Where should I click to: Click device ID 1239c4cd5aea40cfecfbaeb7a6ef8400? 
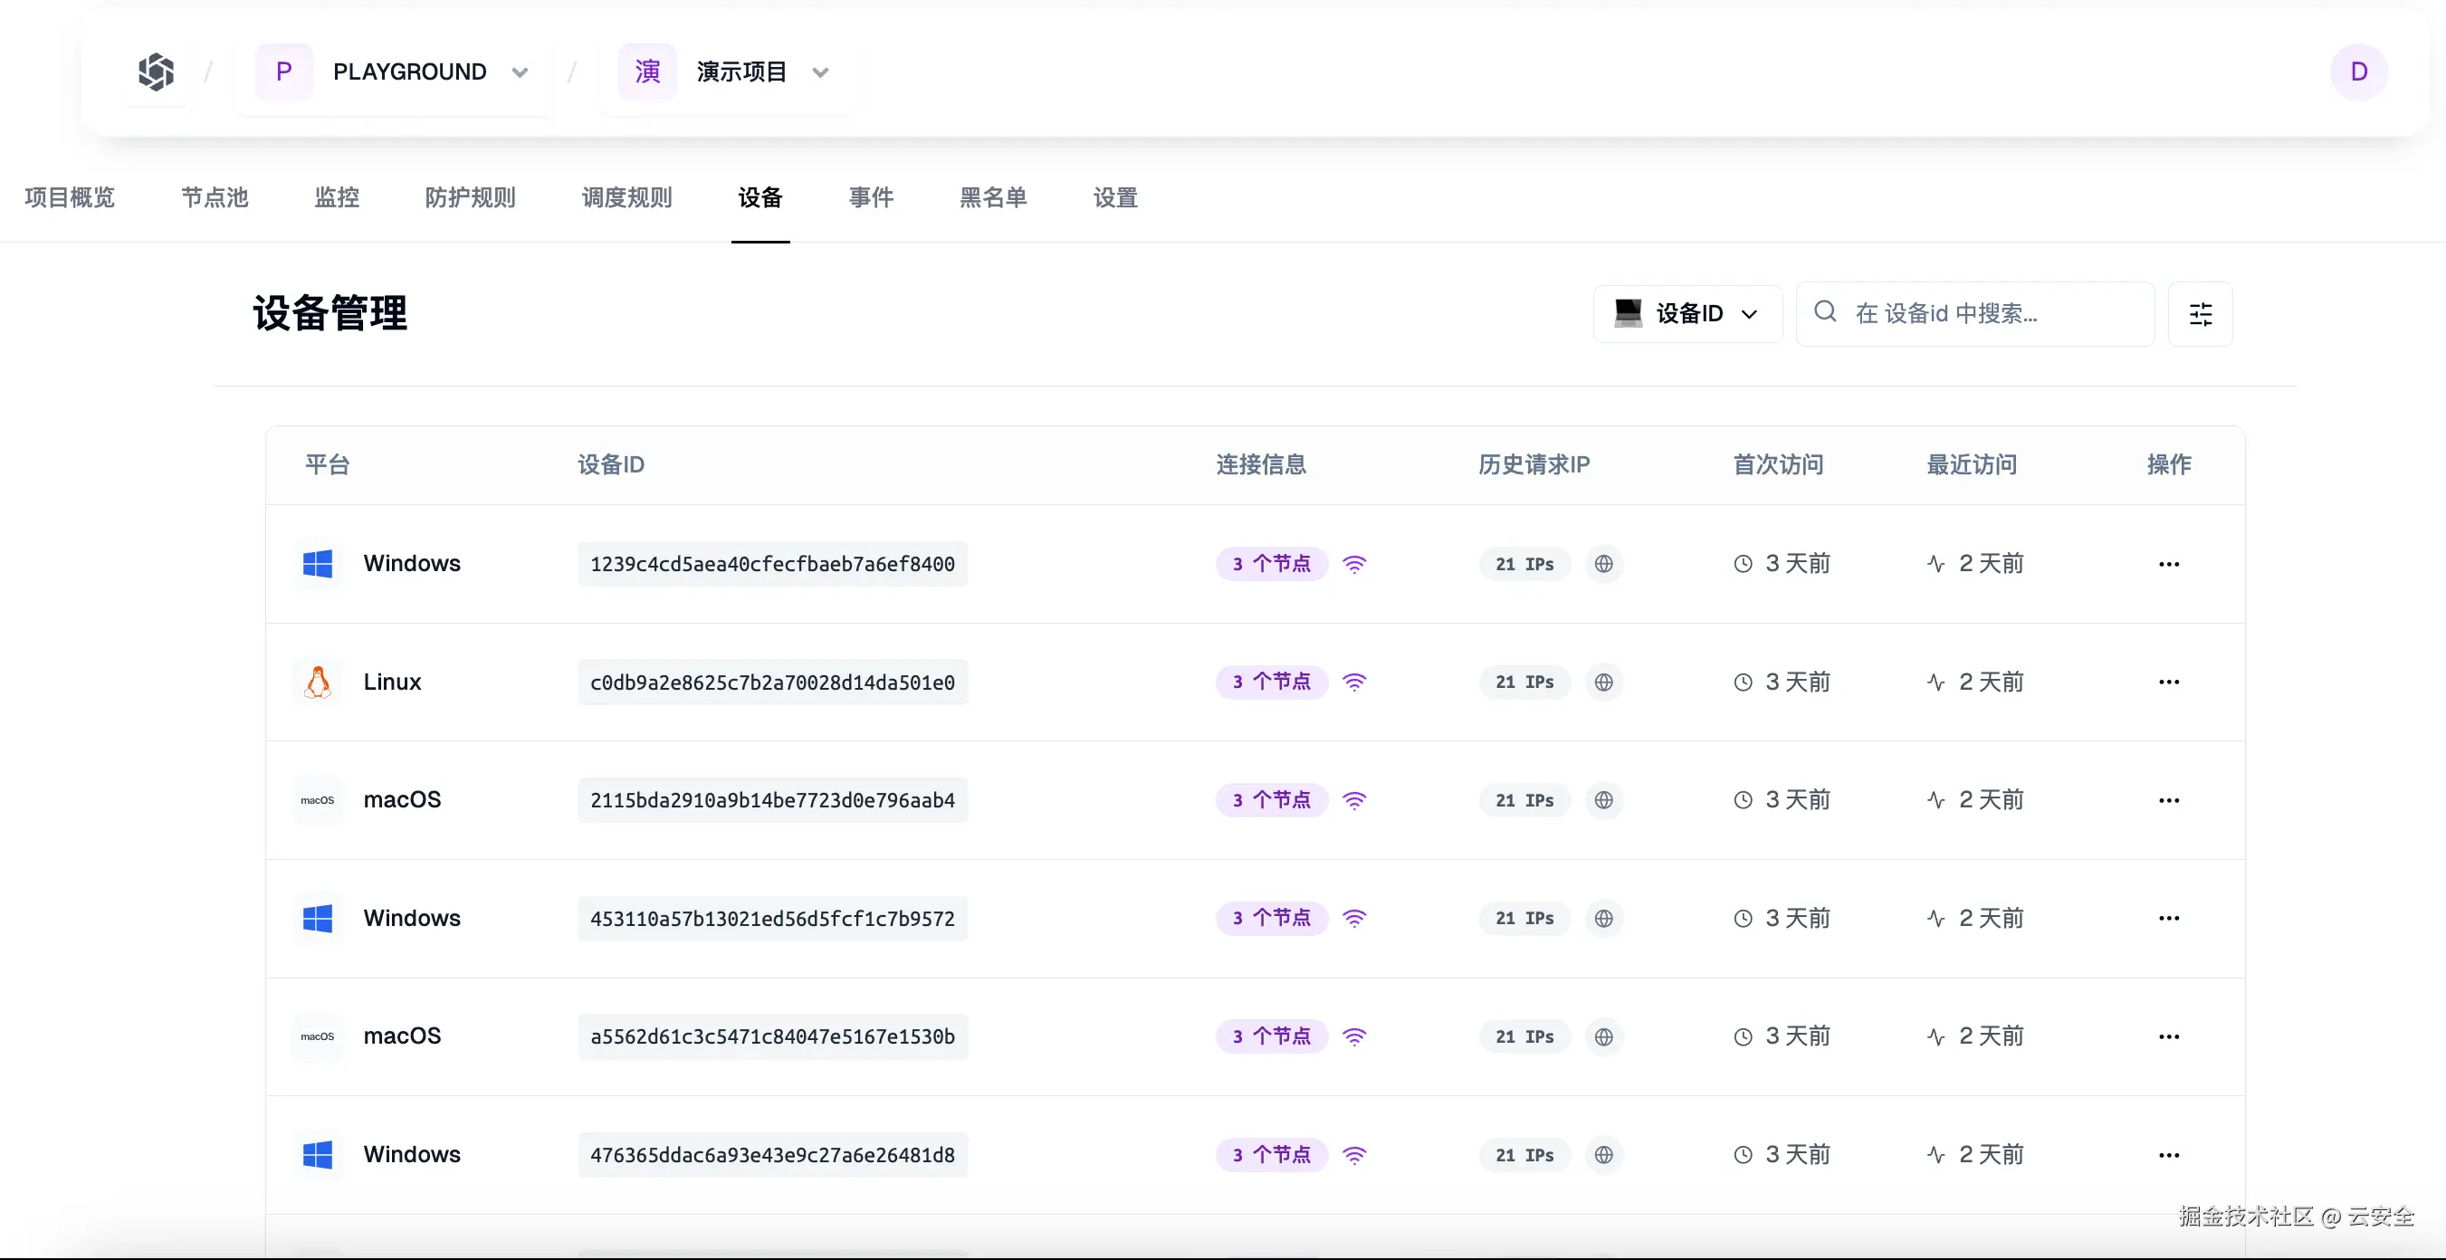[772, 564]
